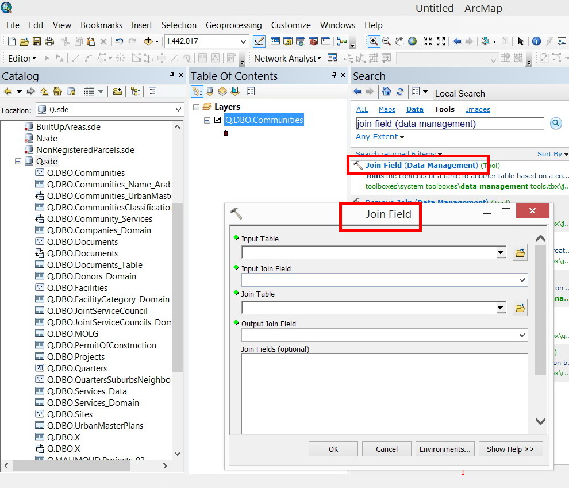This screenshot has height=488, width=569.
Task: Collapse the Q.sde tree node
Action: tap(18, 161)
